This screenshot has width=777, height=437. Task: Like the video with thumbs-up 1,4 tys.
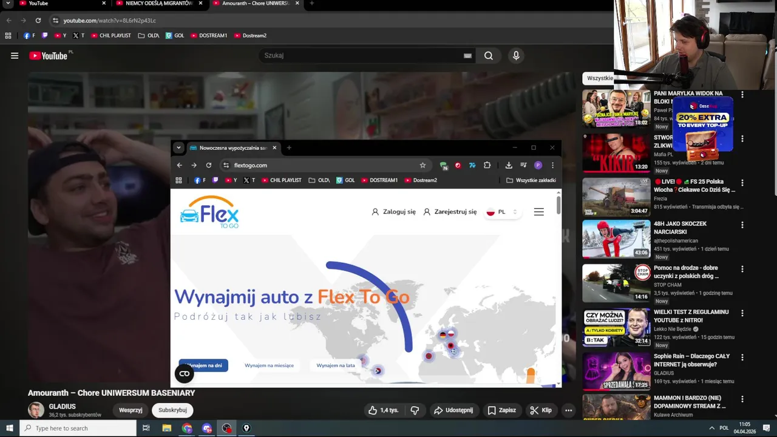(383, 410)
